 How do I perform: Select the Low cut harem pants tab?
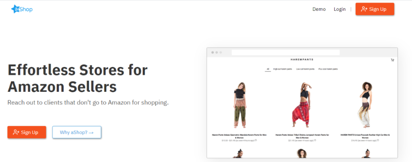305,69
